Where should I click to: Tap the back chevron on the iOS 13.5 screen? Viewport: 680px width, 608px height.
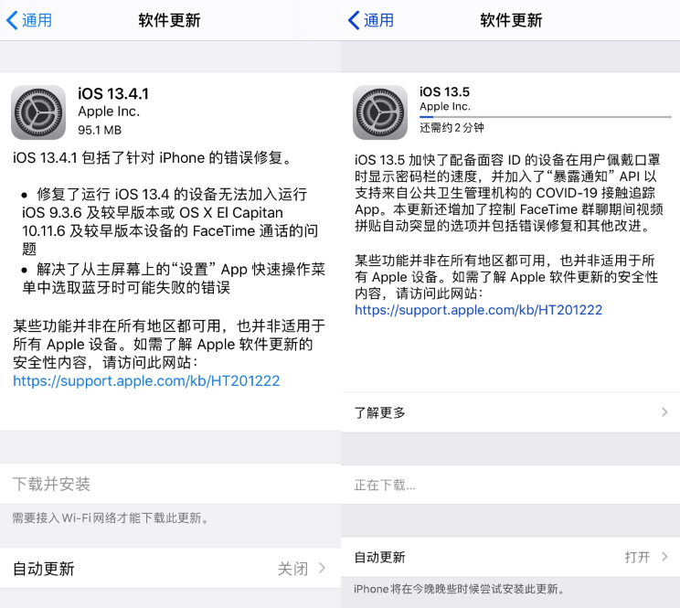pos(354,20)
